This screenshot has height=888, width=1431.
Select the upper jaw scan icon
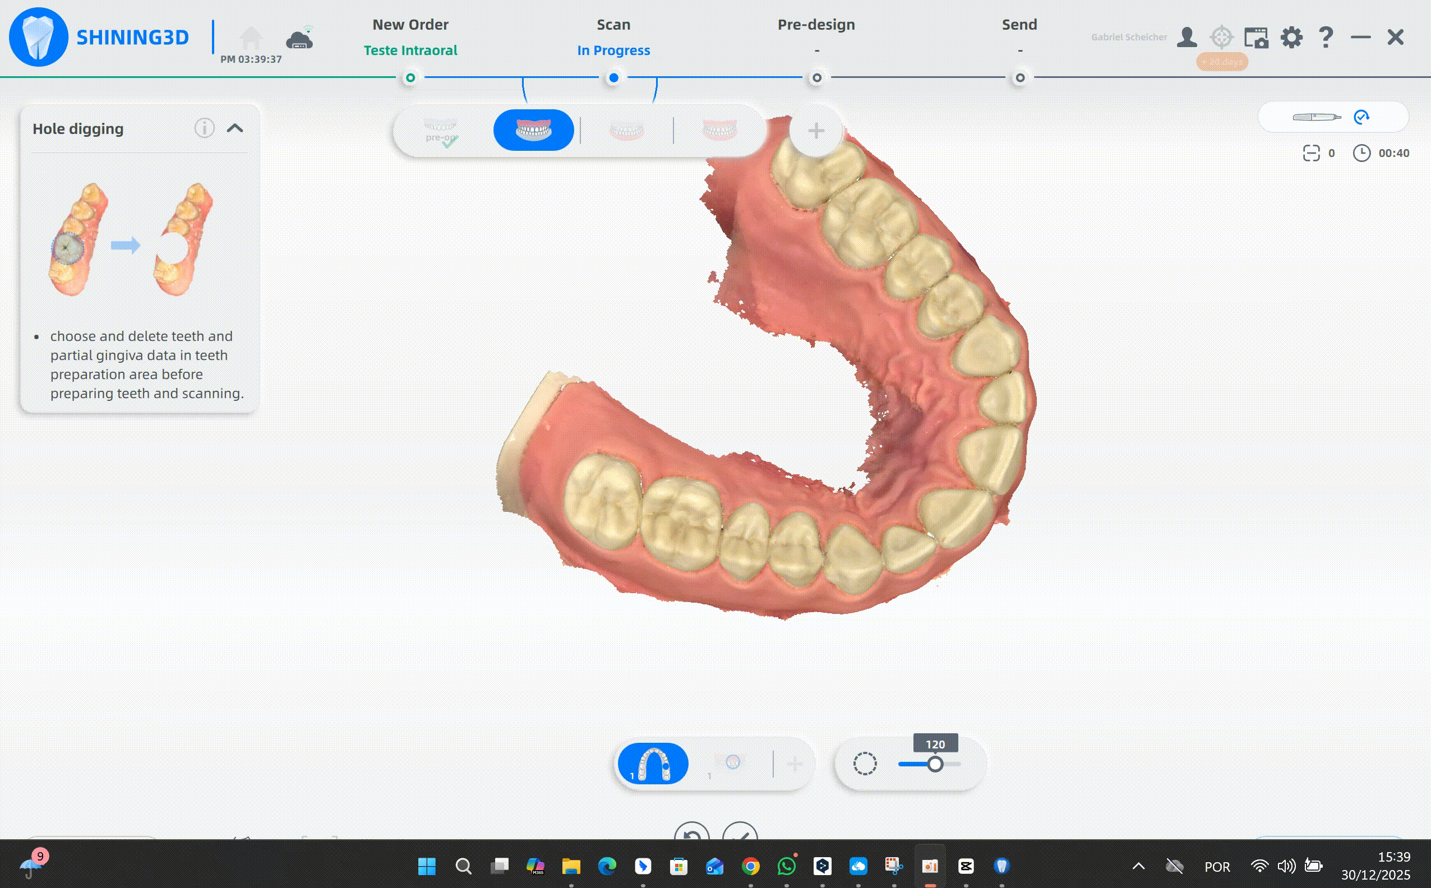point(533,130)
